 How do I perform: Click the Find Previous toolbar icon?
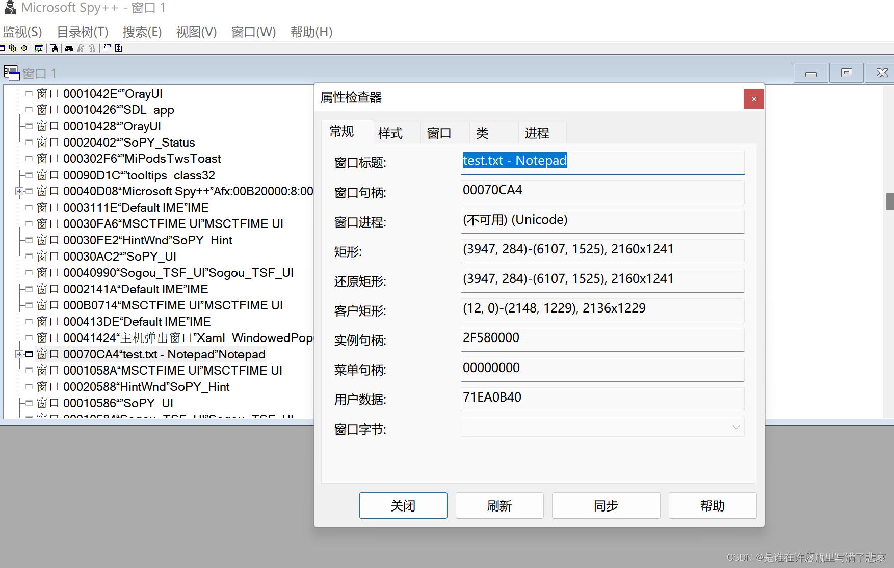tap(92, 48)
